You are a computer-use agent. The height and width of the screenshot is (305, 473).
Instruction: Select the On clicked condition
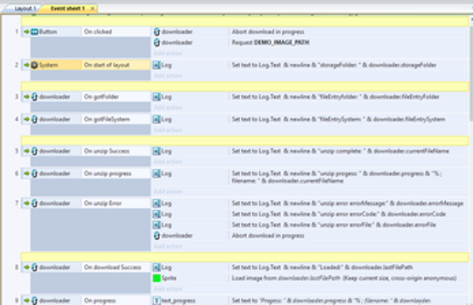[x=116, y=32]
